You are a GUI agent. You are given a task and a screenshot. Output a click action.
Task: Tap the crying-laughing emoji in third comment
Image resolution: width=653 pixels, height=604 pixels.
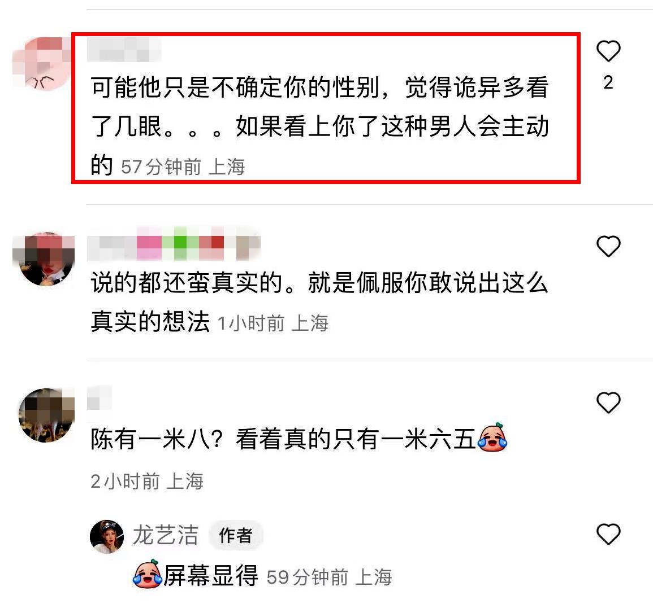pos(492,437)
